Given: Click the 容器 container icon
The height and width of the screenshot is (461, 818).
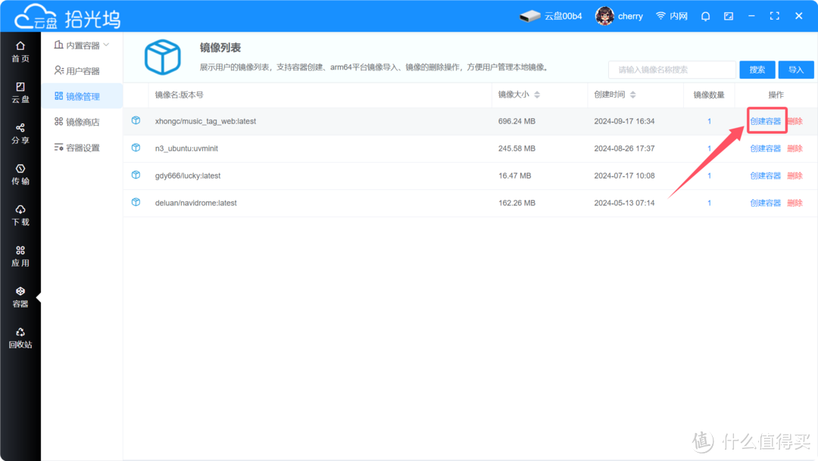Looking at the screenshot, I should pyautogui.click(x=20, y=294).
